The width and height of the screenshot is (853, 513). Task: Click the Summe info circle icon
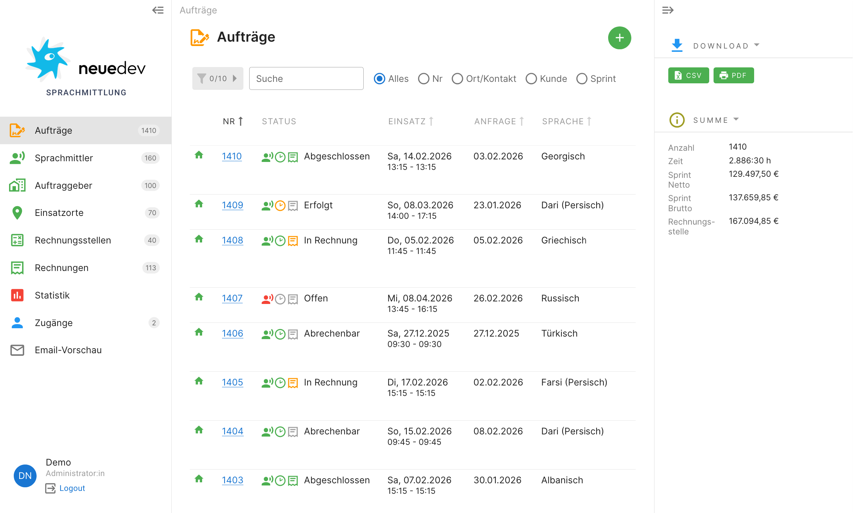tap(677, 120)
